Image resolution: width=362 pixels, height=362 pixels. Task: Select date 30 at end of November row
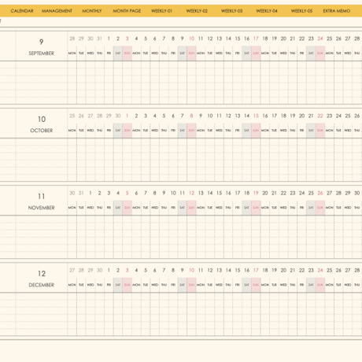[357, 193]
